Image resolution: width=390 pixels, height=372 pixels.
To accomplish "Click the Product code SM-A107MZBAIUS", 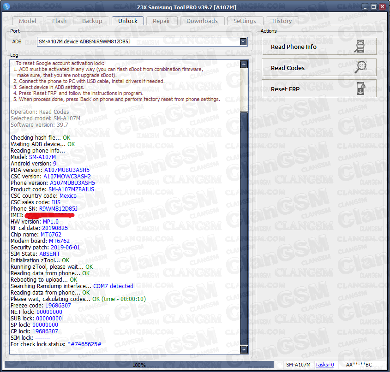I will 71,189.
